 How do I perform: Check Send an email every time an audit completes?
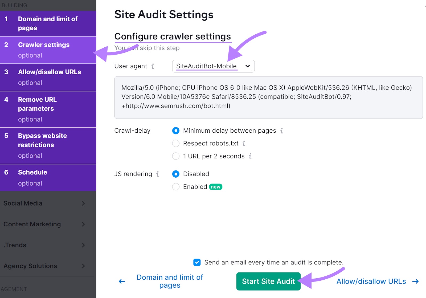click(196, 262)
